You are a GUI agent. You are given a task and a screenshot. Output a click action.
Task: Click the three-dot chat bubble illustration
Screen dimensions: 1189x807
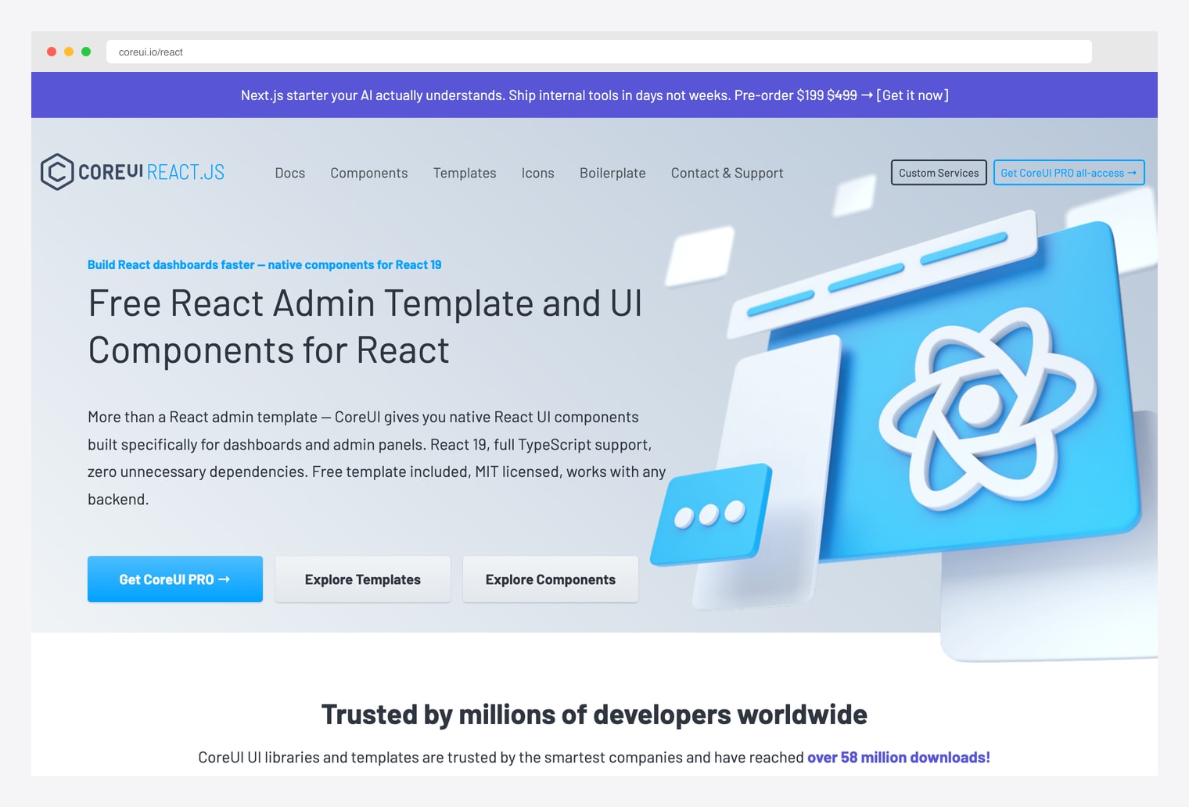(710, 515)
